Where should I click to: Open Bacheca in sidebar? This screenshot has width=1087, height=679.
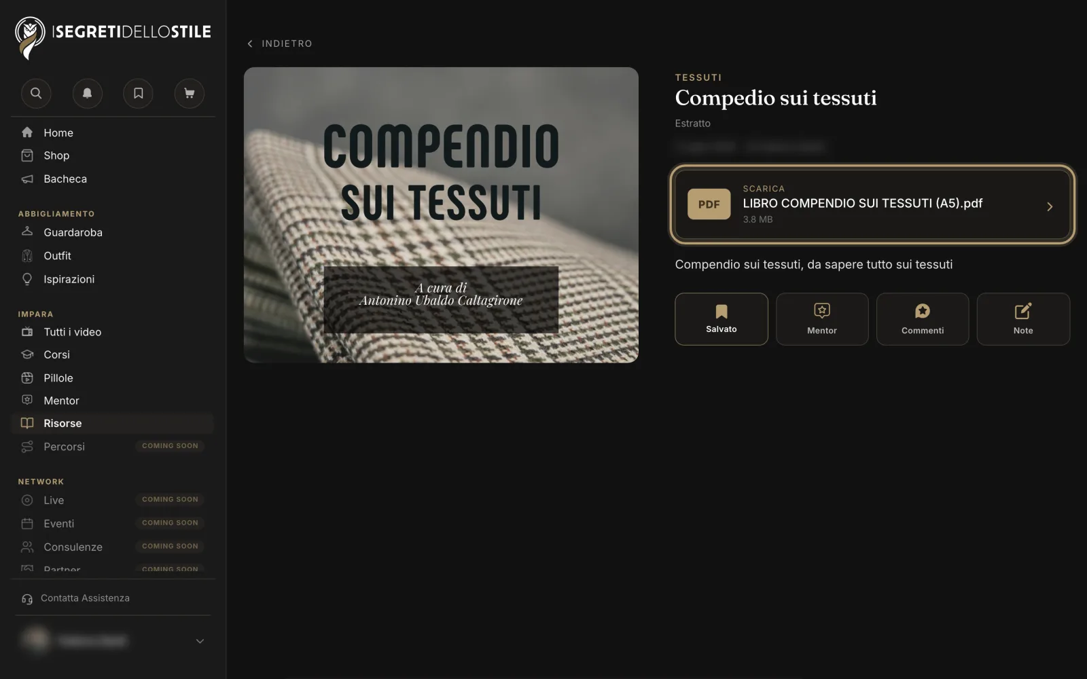(x=113, y=179)
